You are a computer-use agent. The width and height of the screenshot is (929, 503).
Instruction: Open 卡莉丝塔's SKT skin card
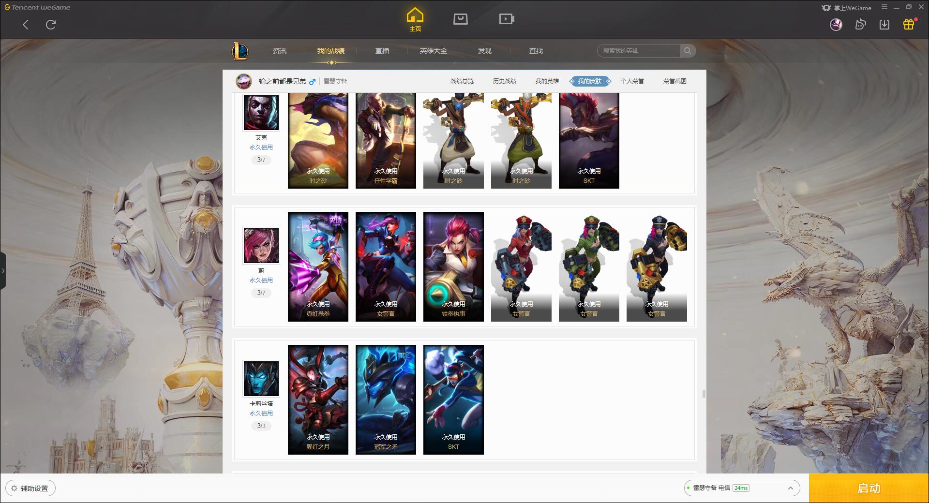click(x=453, y=399)
